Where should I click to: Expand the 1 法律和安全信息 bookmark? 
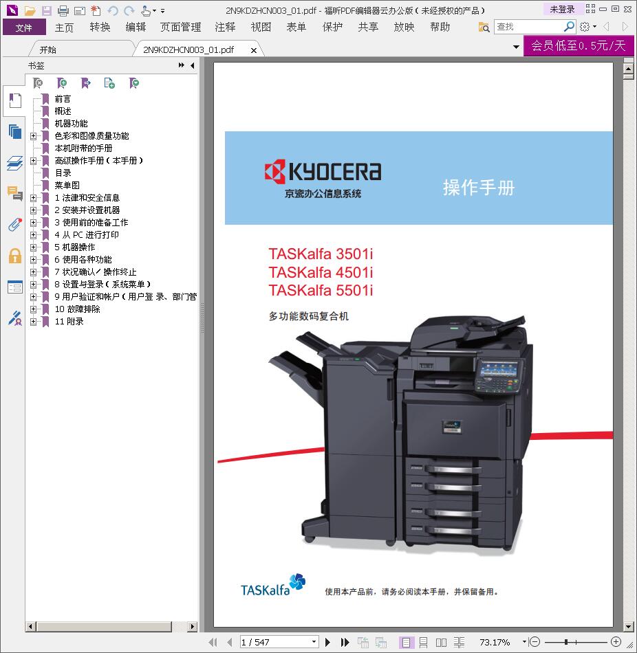pos(33,198)
